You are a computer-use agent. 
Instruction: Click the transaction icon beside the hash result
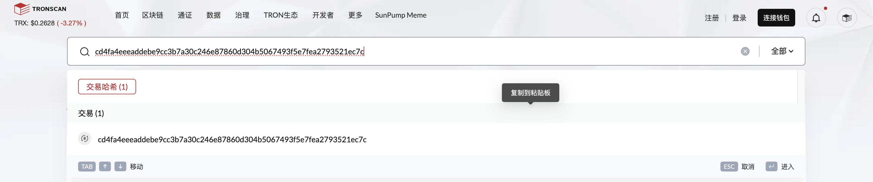click(85, 139)
